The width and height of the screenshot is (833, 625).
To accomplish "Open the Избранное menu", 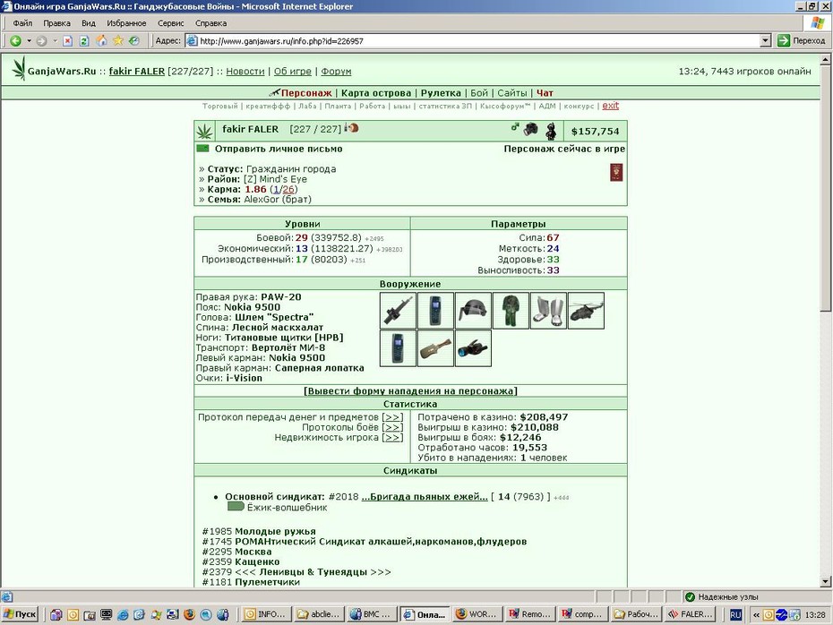I will (x=126, y=23).
